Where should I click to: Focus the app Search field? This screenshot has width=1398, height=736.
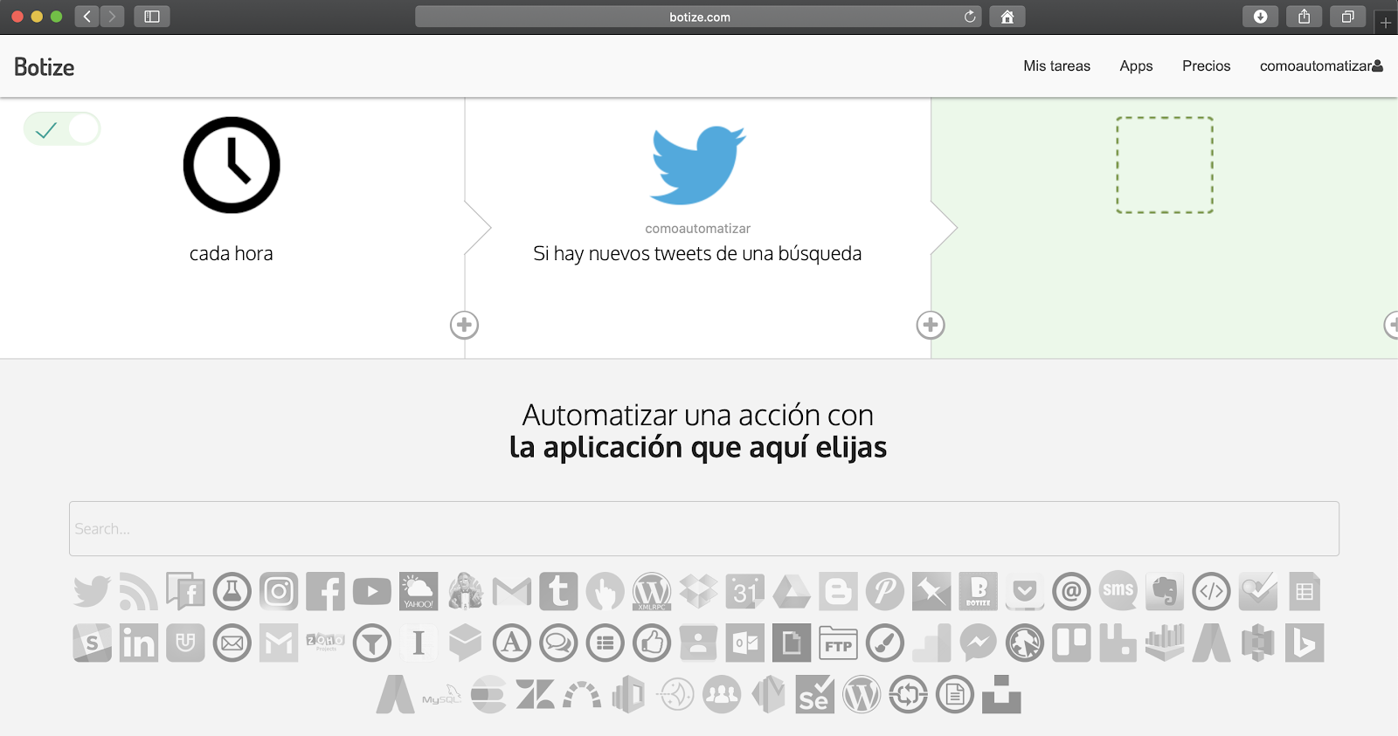704,528
